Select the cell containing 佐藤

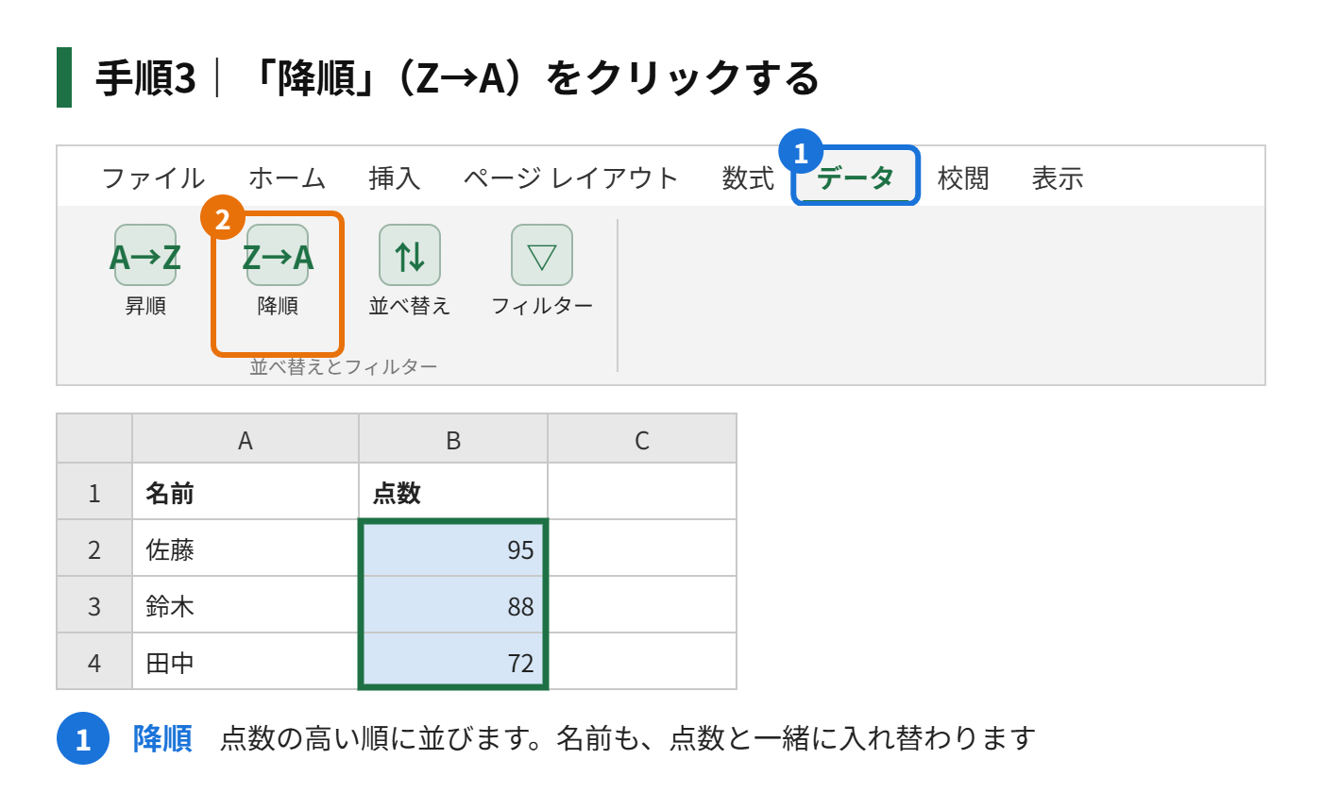[246, 548]
